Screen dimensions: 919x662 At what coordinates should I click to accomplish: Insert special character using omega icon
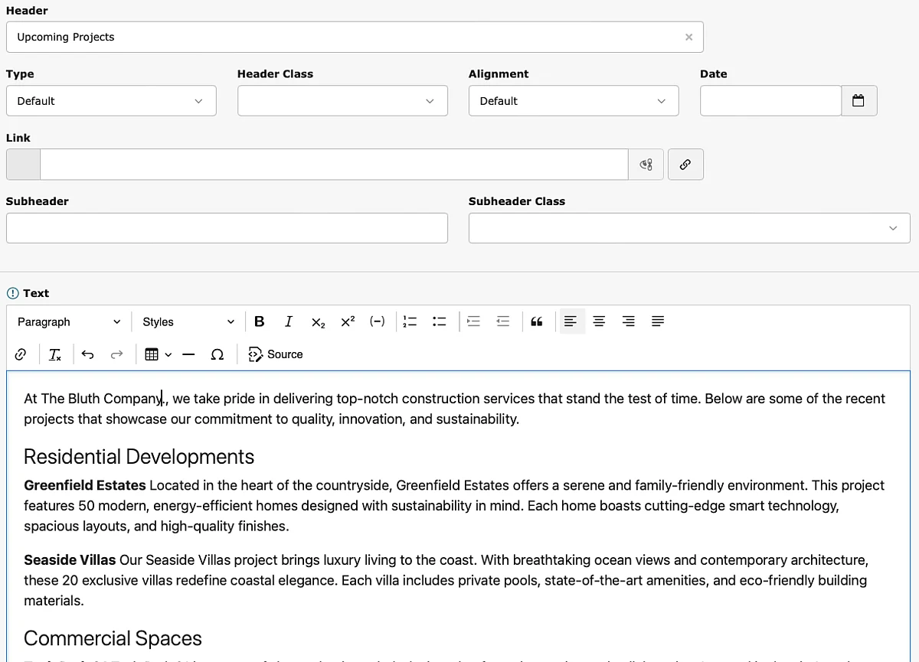[217, 354]
